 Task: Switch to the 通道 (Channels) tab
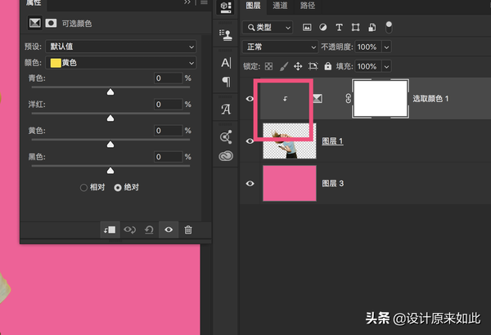coord(280,6)
